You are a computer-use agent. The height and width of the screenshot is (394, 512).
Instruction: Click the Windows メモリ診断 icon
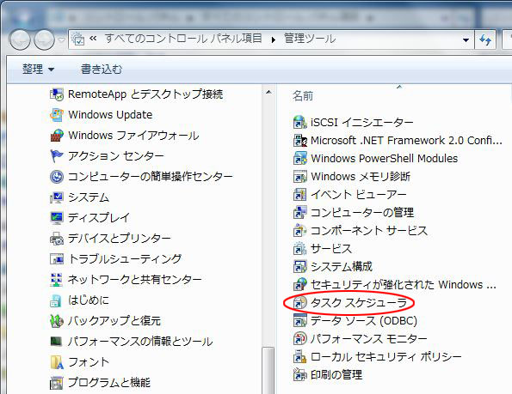(299, 177)
